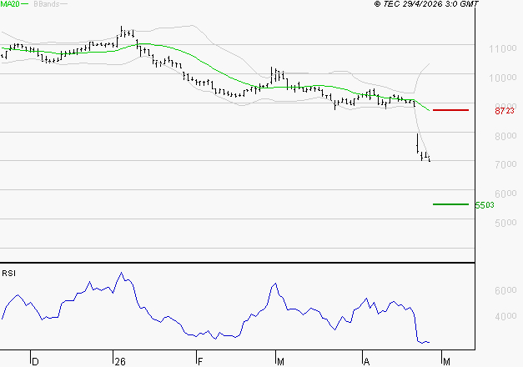Click the last M month label on time axis
The width and height of the screenshot is (523, 367).
coord(446,362)
